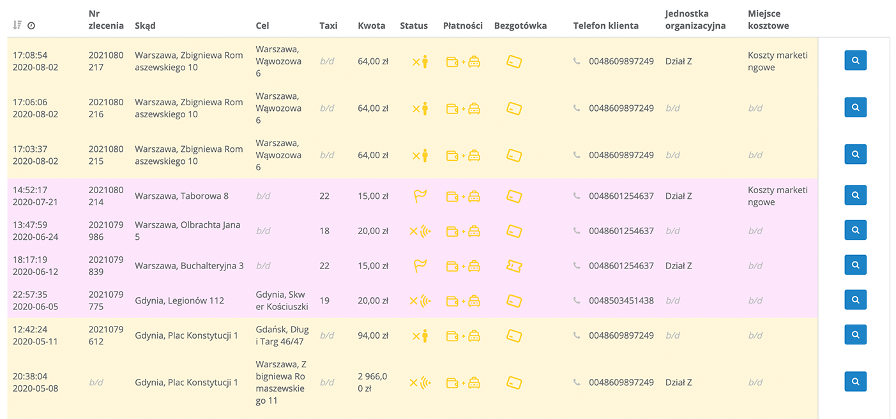Open details for order 2021080 214
This screenshot has width=896, height=419.
coord(855,195)
